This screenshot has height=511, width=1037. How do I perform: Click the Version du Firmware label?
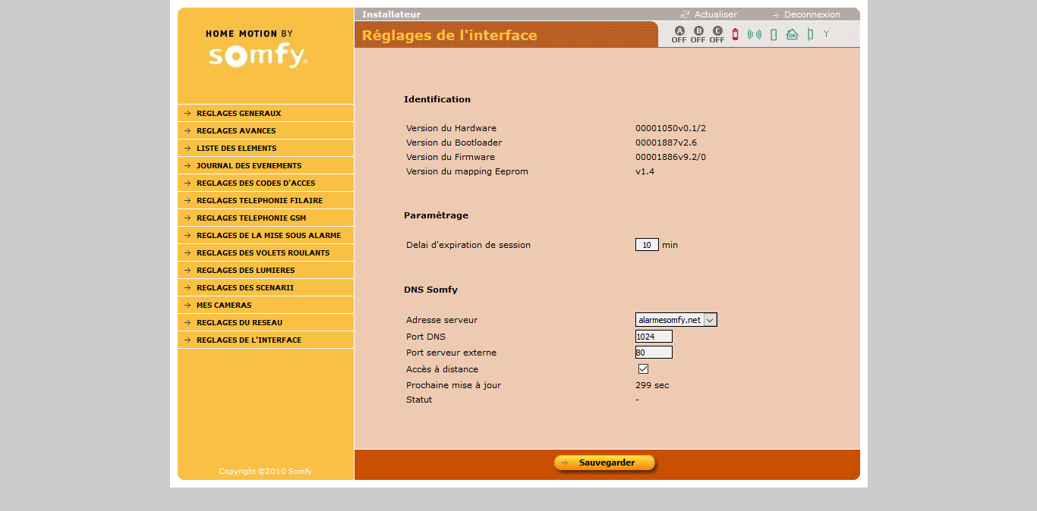(450, 157)
